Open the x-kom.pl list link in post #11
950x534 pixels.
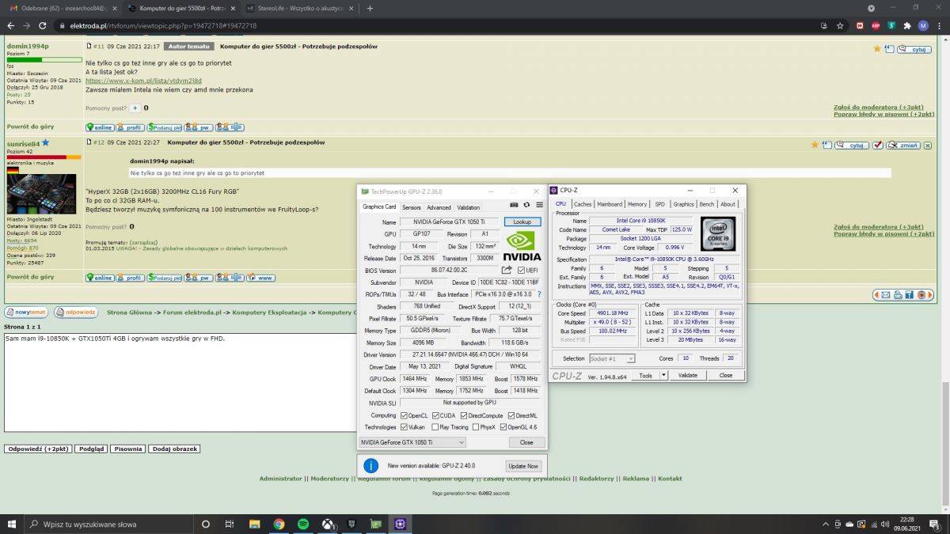143,81
